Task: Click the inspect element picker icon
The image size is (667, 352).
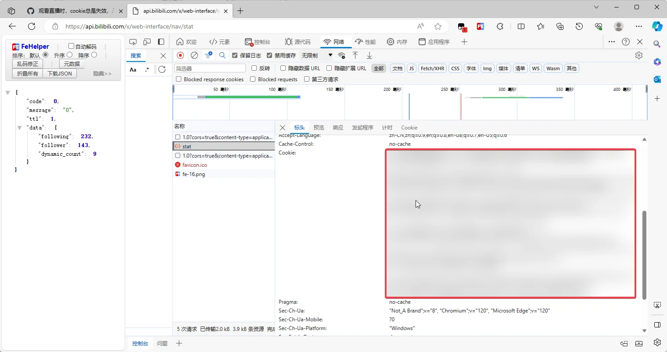Action: 133,42
